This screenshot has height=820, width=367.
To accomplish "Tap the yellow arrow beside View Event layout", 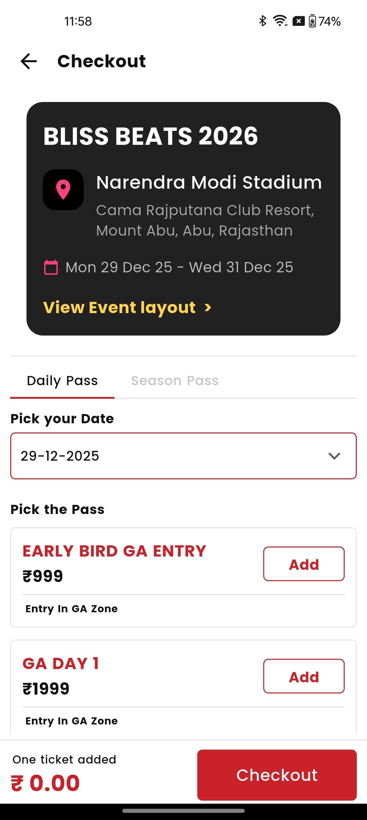I will [208, 308].
